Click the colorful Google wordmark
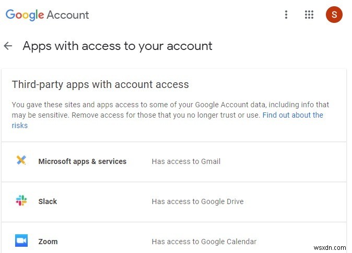The width and height of the screenshot is (352, 253). 25,15
